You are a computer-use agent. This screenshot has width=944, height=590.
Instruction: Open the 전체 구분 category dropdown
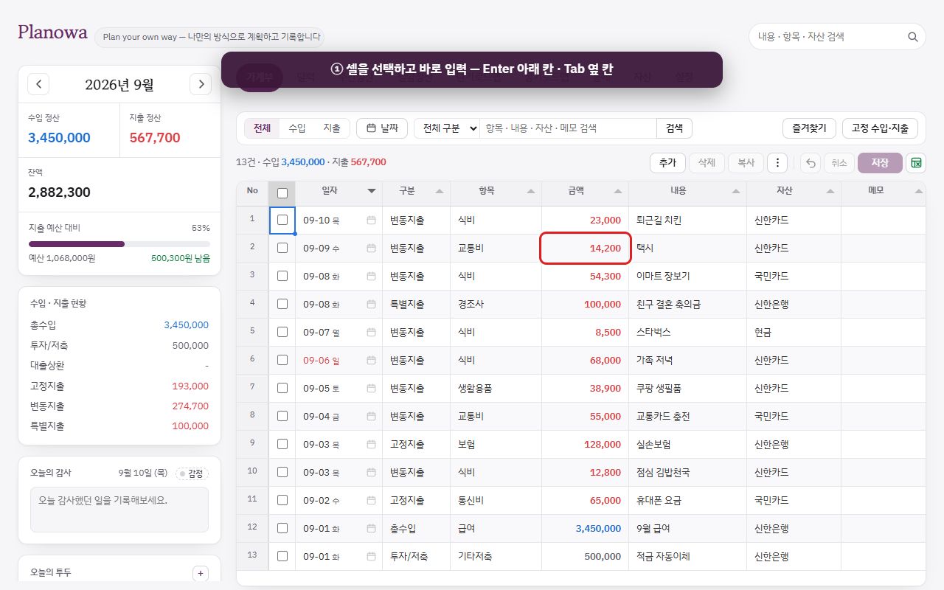(447, 128)
